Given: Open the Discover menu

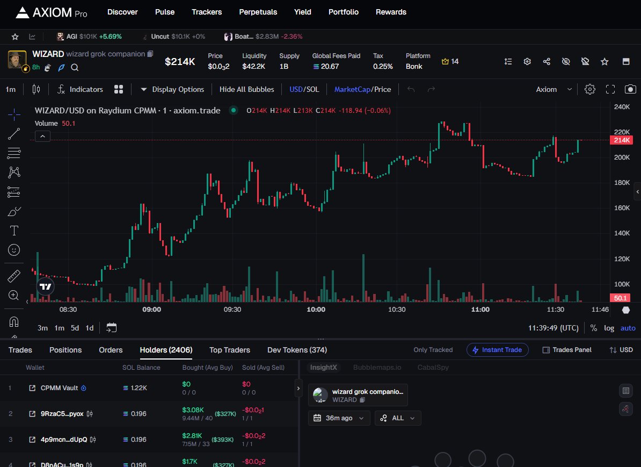Looking at the screenshot, I should pos(122,12).
